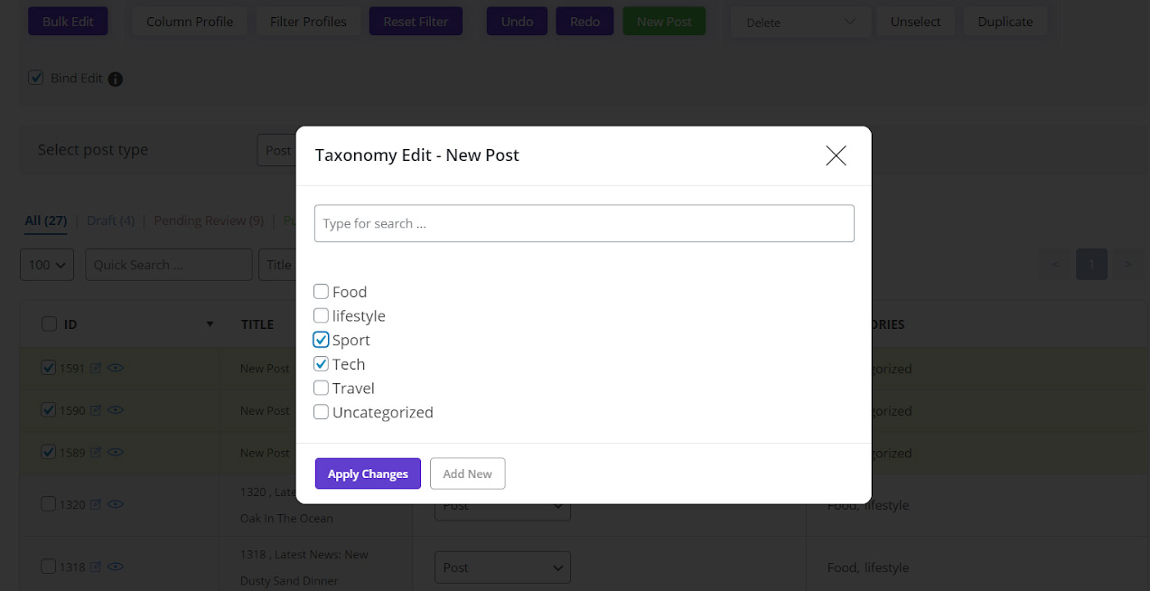1150x591 pixels.
Task: Focus the taxonomy Type for search field
Action: (584, 223)
